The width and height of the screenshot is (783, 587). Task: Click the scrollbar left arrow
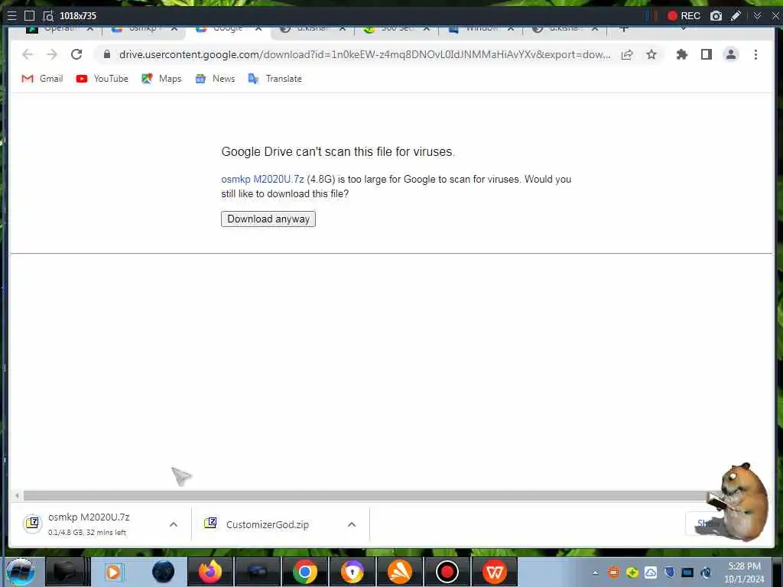(x=17, y=495)
